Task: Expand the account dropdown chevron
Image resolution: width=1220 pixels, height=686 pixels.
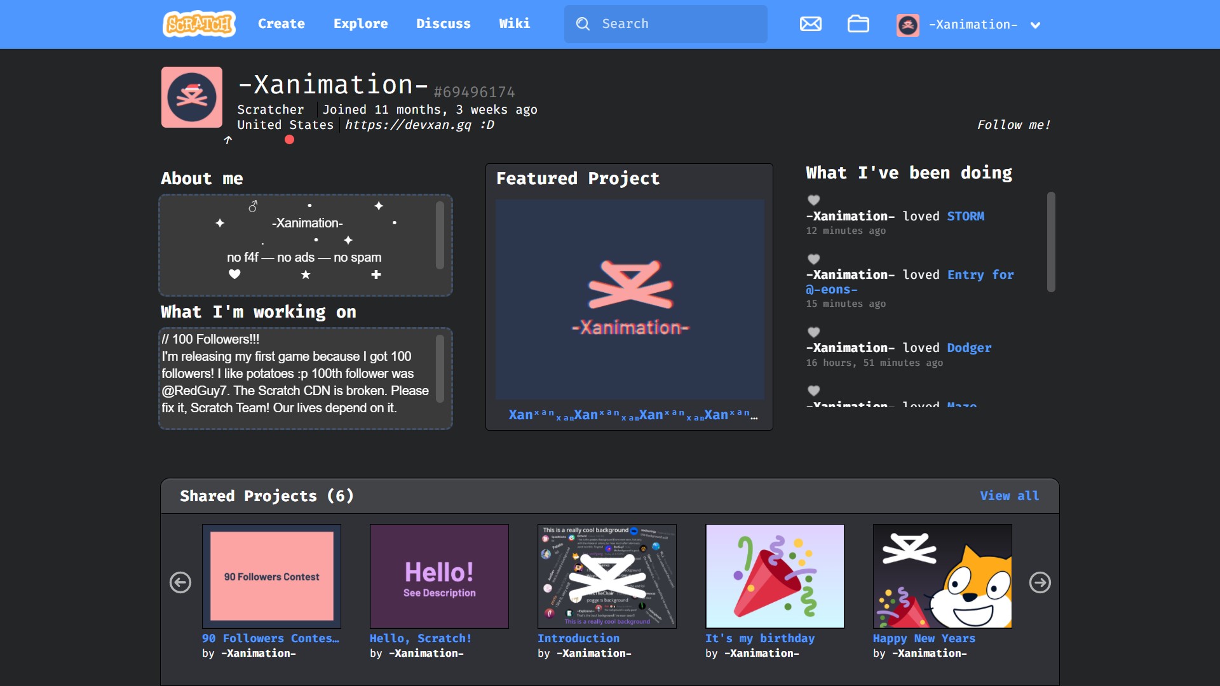Action: [1035, 25]
